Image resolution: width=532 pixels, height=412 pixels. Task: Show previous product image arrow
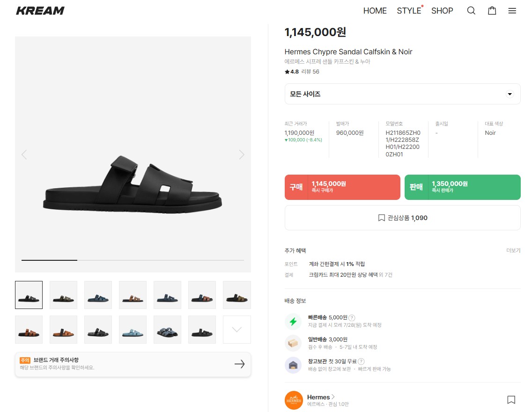[24, 154]
